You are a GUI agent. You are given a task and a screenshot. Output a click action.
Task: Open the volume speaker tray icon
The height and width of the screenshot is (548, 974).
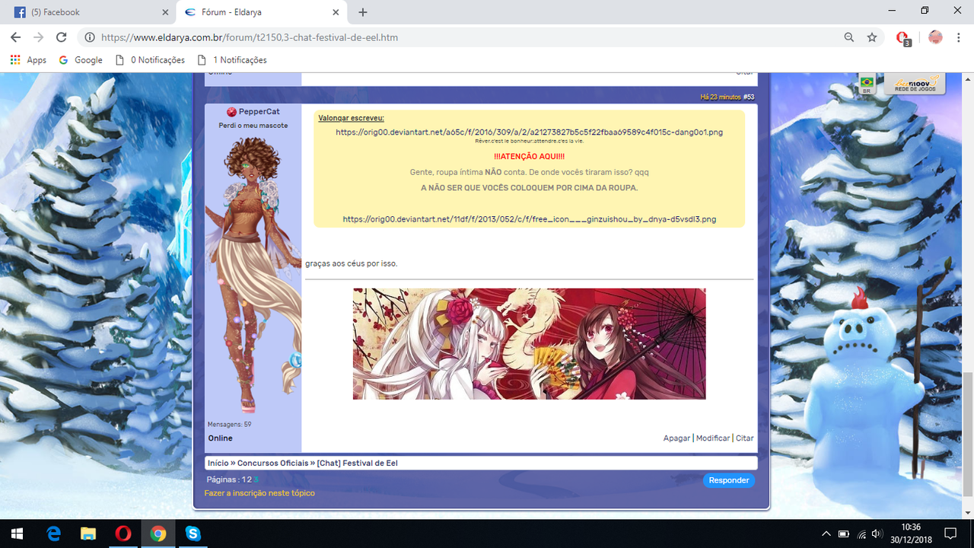[878, 534]
